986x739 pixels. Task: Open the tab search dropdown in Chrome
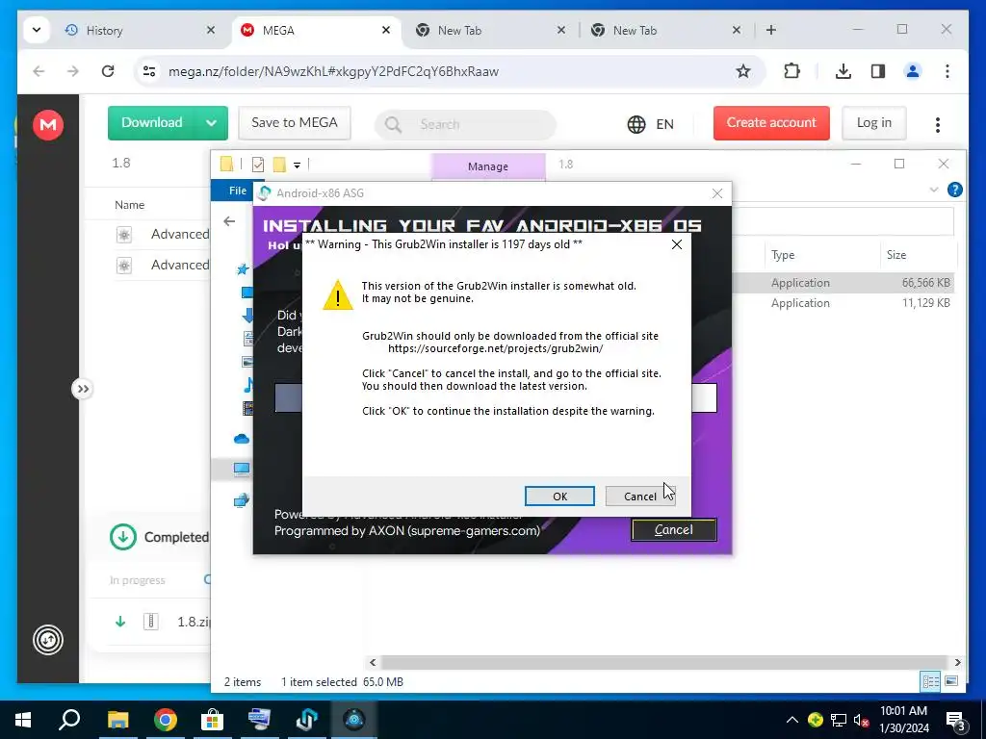[37, 30]
